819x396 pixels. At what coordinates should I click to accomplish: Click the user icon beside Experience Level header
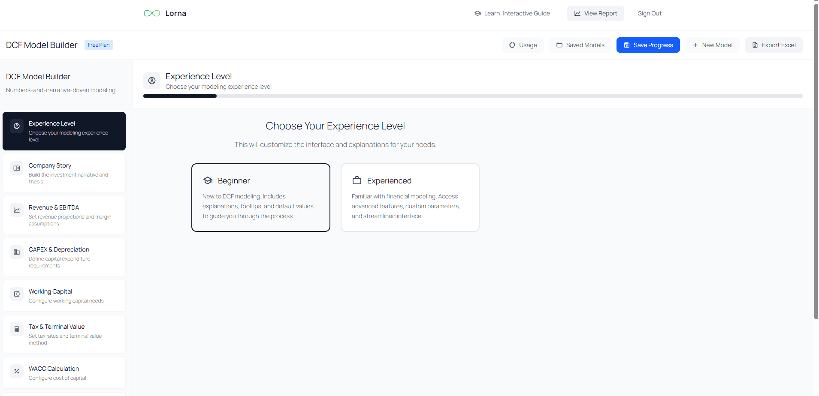[x=152, y=81]
